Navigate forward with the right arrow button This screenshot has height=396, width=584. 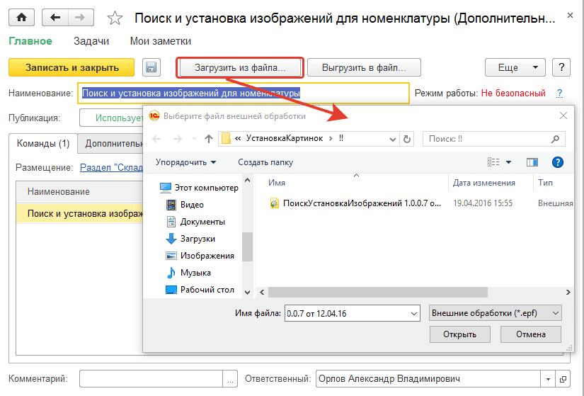click(81, 18)
